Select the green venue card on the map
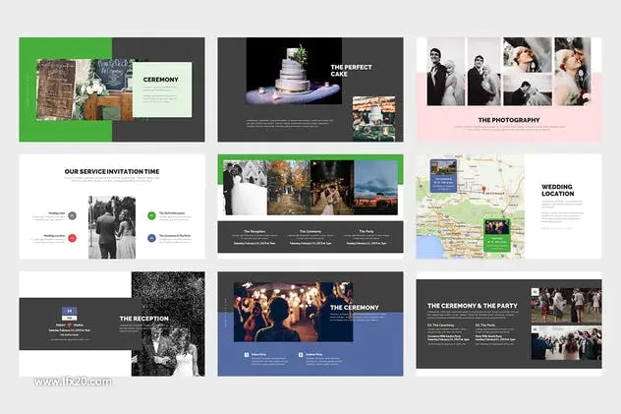 tap(497, 235)
